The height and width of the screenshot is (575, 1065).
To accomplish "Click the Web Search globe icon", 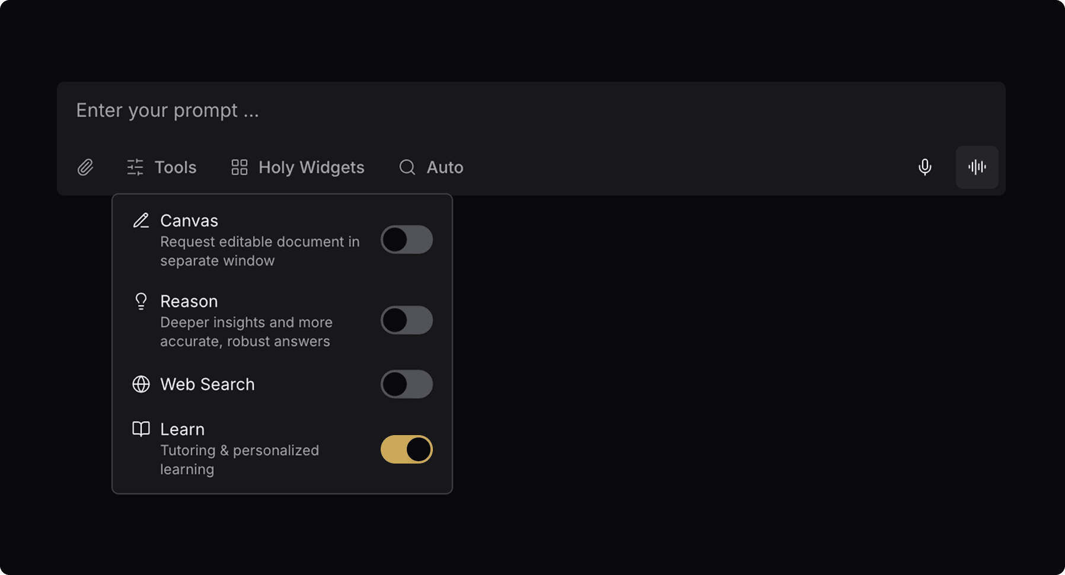I will click(x=141, y=384).
